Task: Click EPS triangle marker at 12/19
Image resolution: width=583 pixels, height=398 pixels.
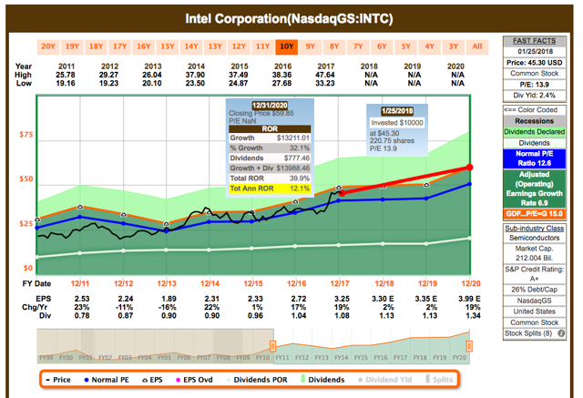Action: [426, 185]
